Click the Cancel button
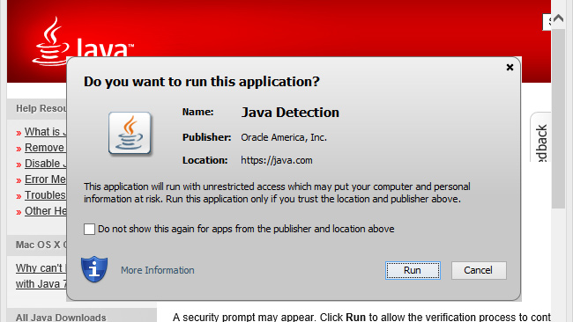This screenshot has height=322, width=573. (479, 270)
